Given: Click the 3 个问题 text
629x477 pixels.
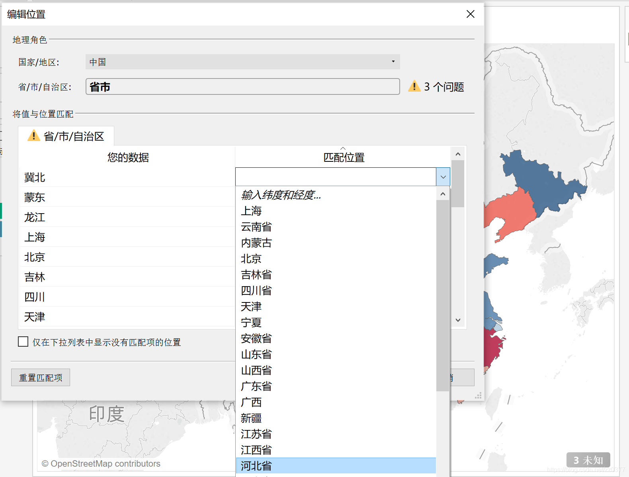Looking at the screenshot, I should point(444,86).
